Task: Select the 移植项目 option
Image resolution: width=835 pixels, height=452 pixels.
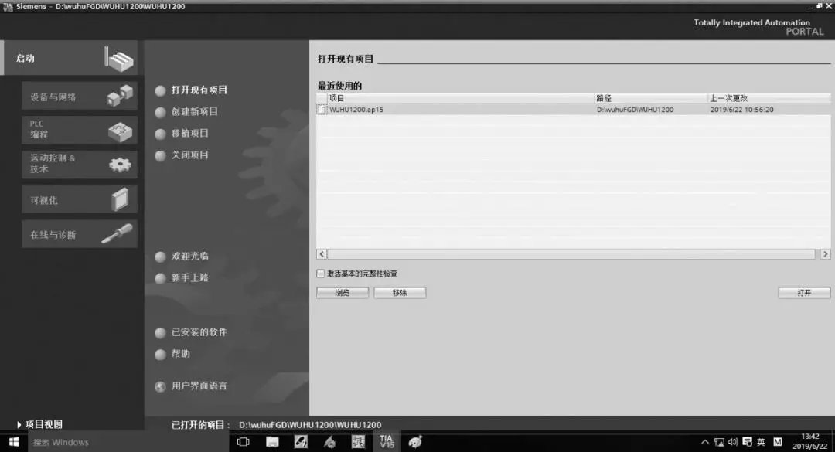Action: pos(189,134)
